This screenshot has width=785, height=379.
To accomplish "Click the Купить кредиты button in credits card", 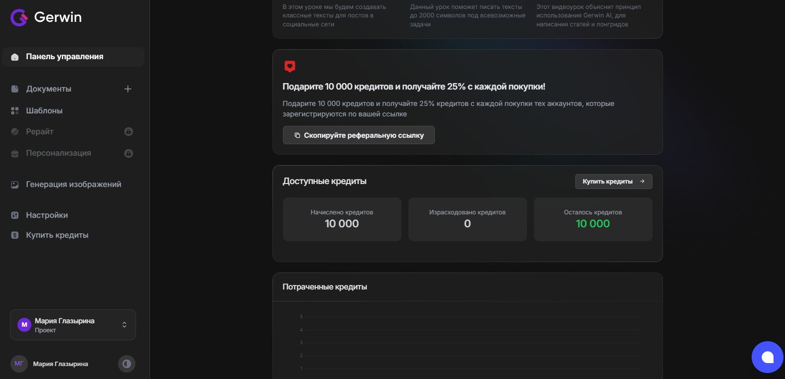I will (614, 182).
